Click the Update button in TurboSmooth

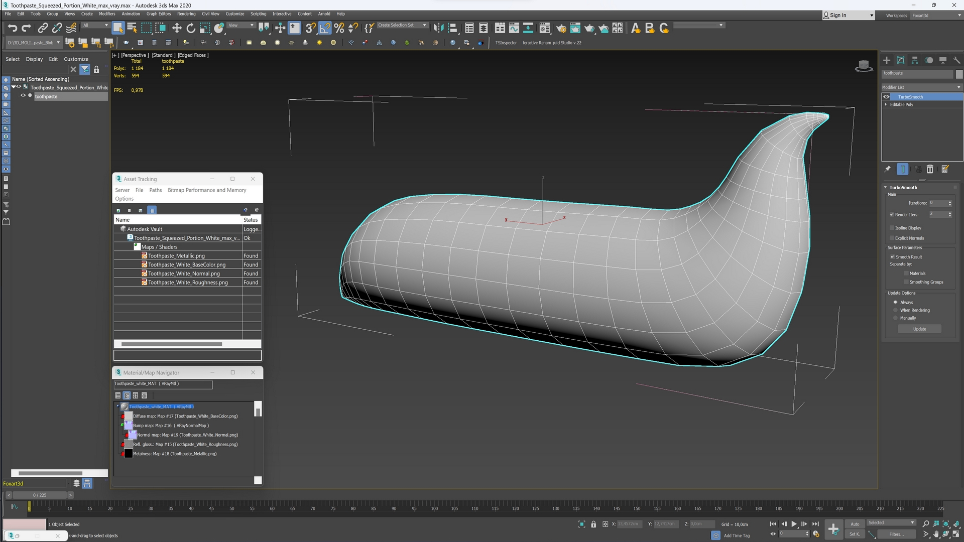(x=919, y=329)
